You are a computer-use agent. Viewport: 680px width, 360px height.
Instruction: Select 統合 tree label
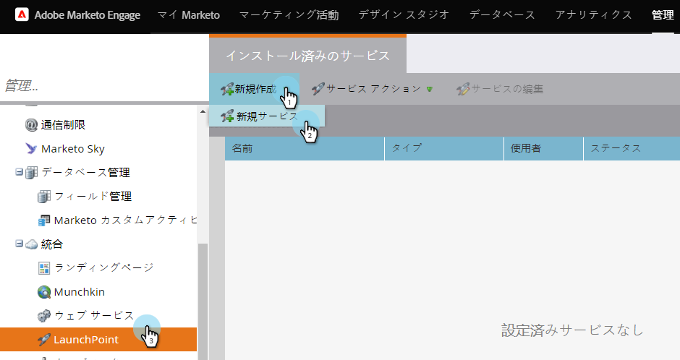(51, 244)
